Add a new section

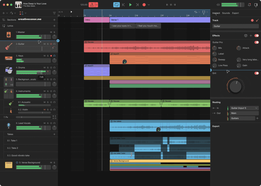(x=54, y=20)
